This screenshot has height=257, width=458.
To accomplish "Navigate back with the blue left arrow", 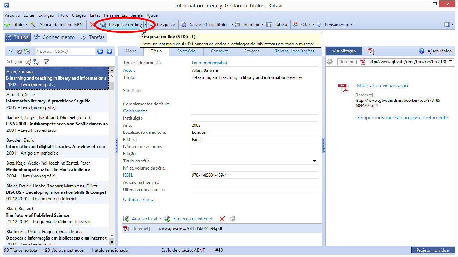I will 100,51.
